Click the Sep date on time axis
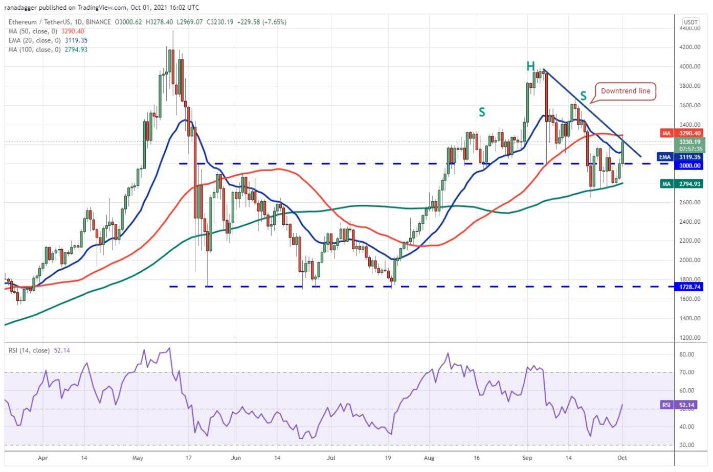 click(x=527, y=458)
